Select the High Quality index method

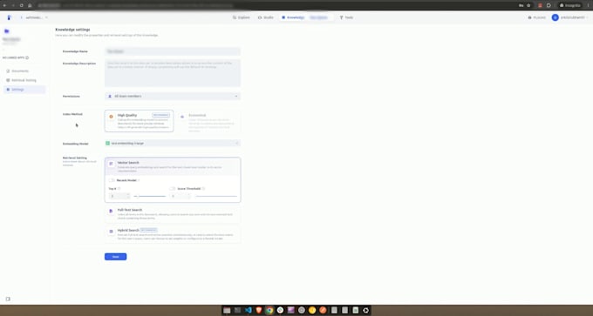pos(140,121)
